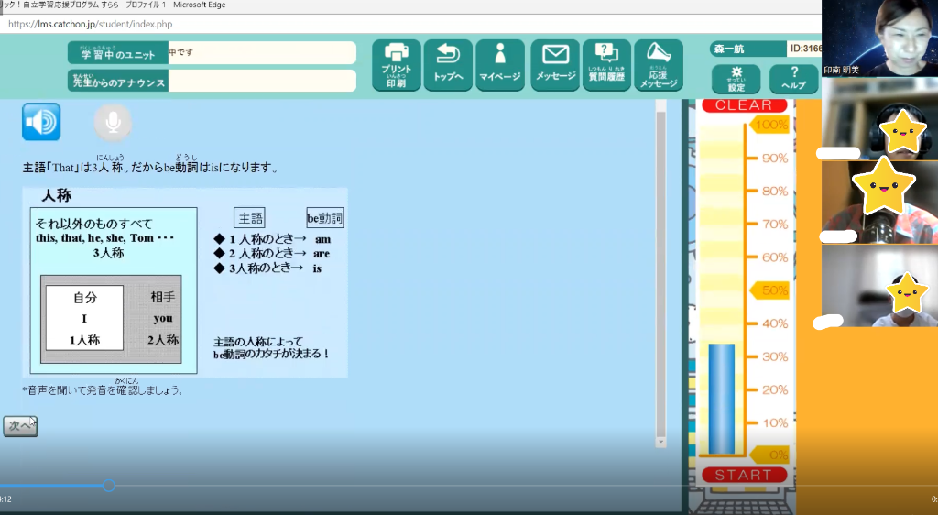Click the grey microphone icon
This screenshot has width=938, height=515.
113,122
